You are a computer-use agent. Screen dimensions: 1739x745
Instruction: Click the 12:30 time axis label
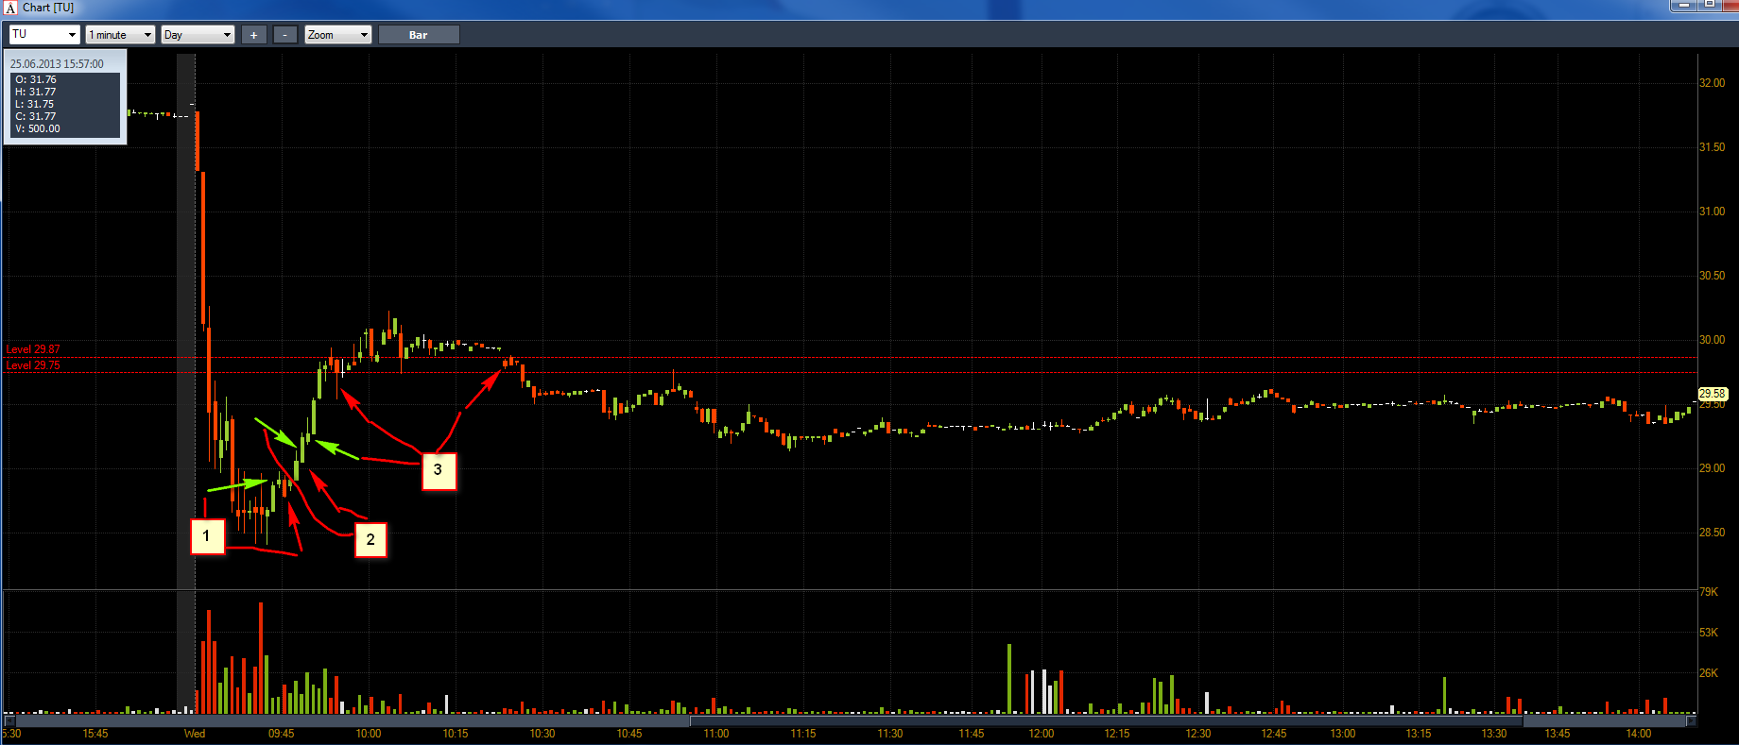(x=1198, y=734)
